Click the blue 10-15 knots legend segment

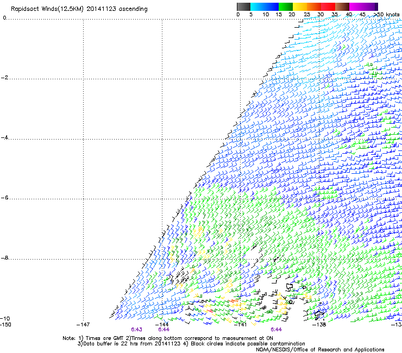point(272,7)
